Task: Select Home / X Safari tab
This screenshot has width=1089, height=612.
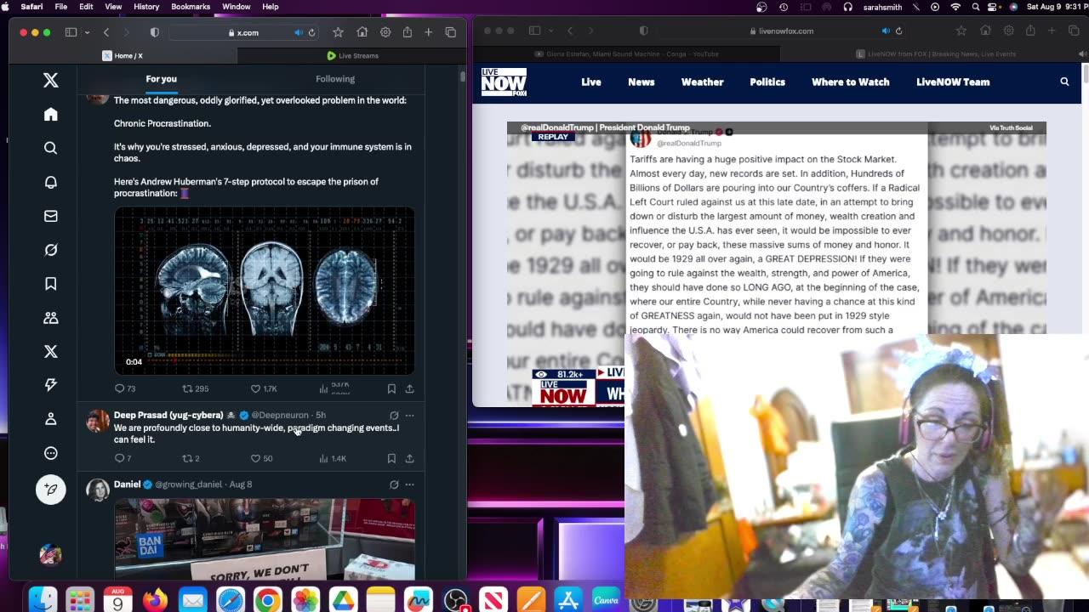Action: [x=123, y=55]
